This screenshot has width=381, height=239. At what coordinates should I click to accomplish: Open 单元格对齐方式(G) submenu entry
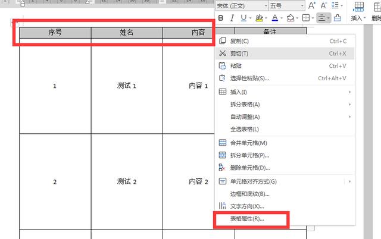click(285, 181)
